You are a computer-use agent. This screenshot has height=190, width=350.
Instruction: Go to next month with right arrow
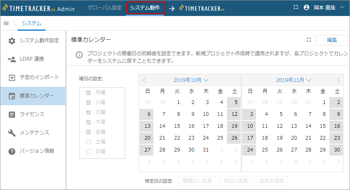(338, 80)
